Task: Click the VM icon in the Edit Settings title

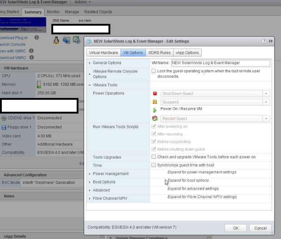Action: 89,41
